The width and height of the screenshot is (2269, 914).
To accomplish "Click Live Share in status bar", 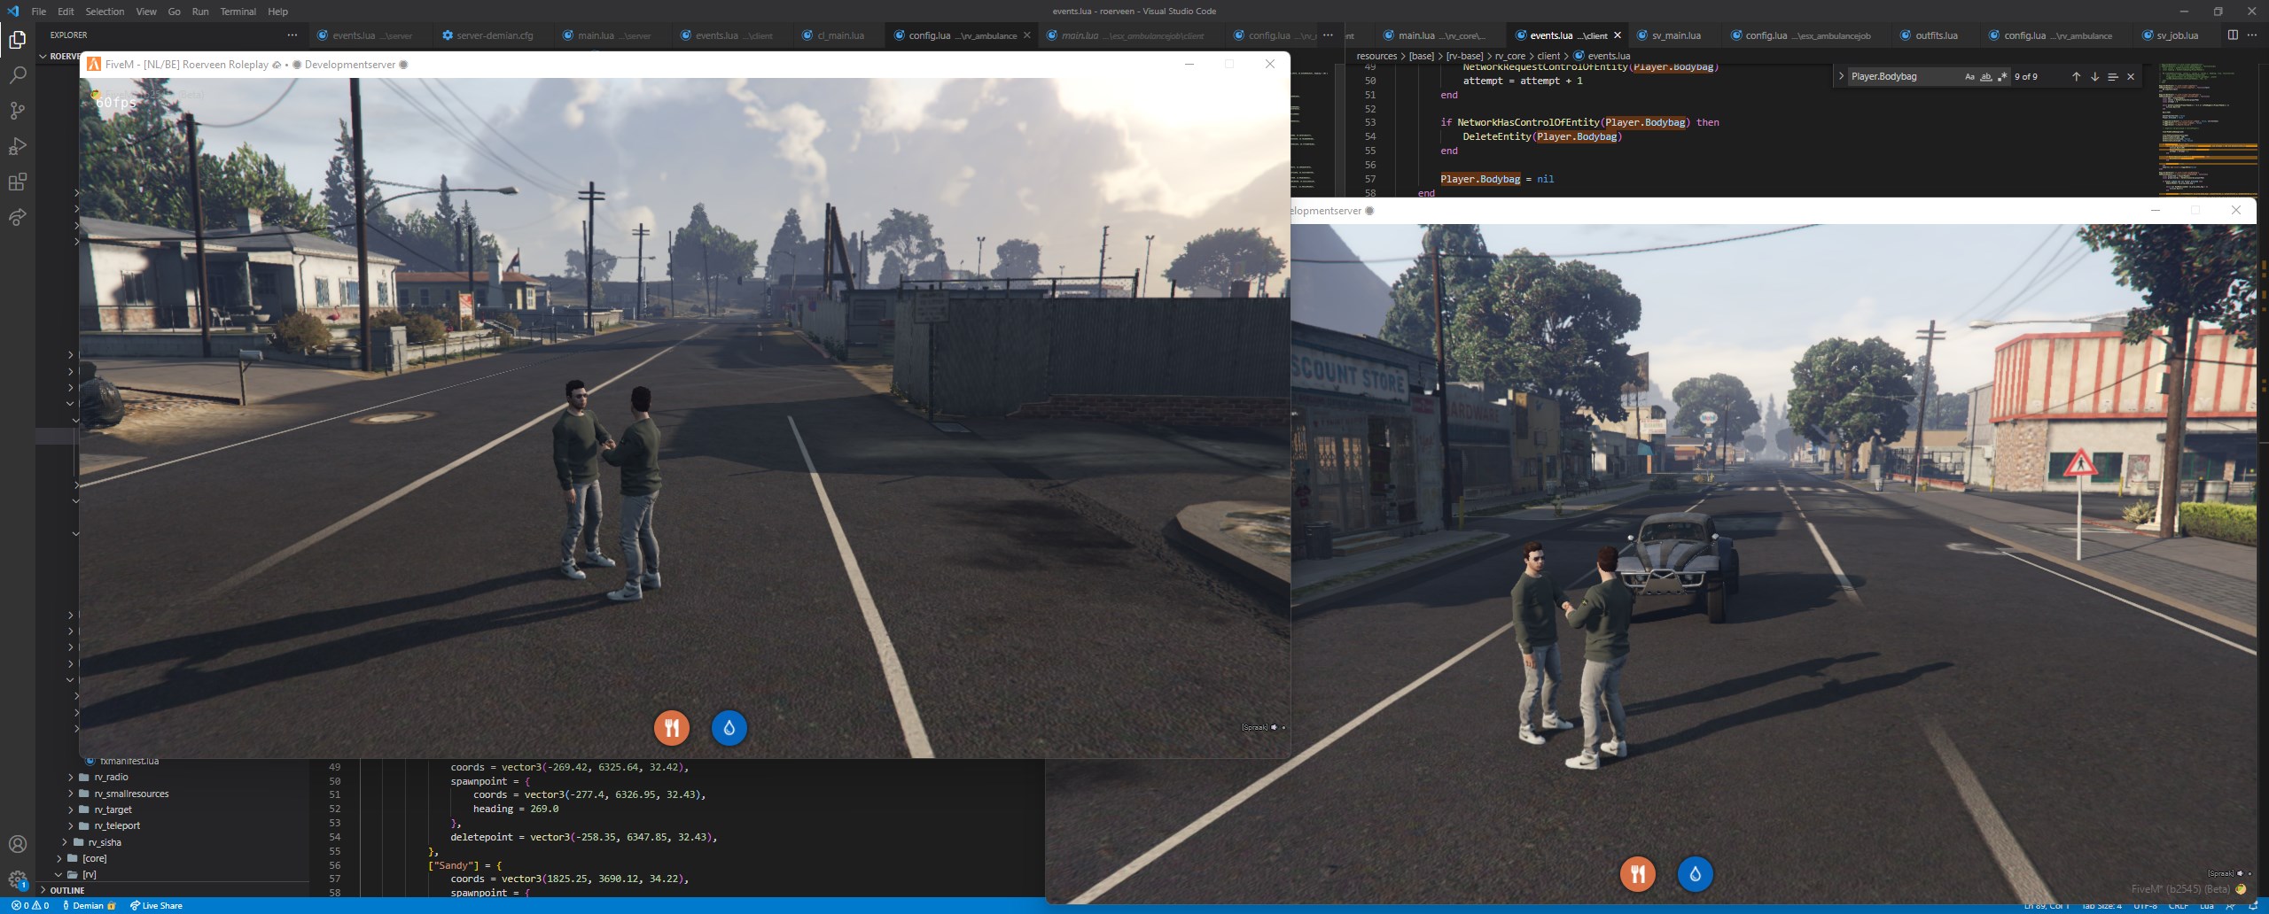I will (156, 905).
